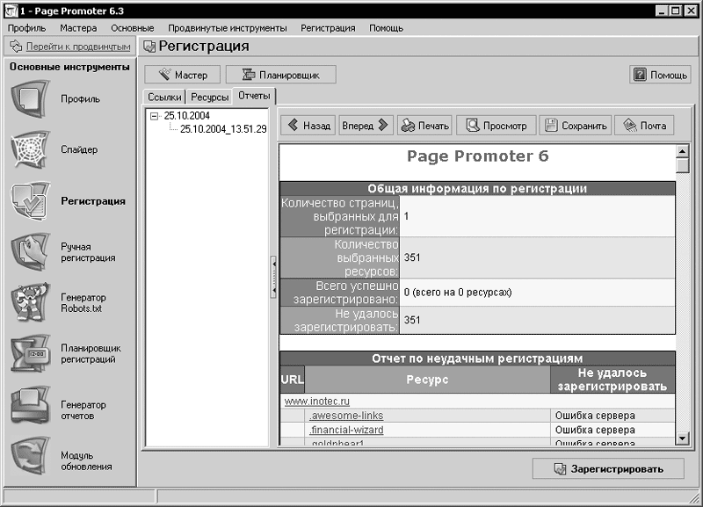Click the Зарегистрировать button

[x=608, y=469]
